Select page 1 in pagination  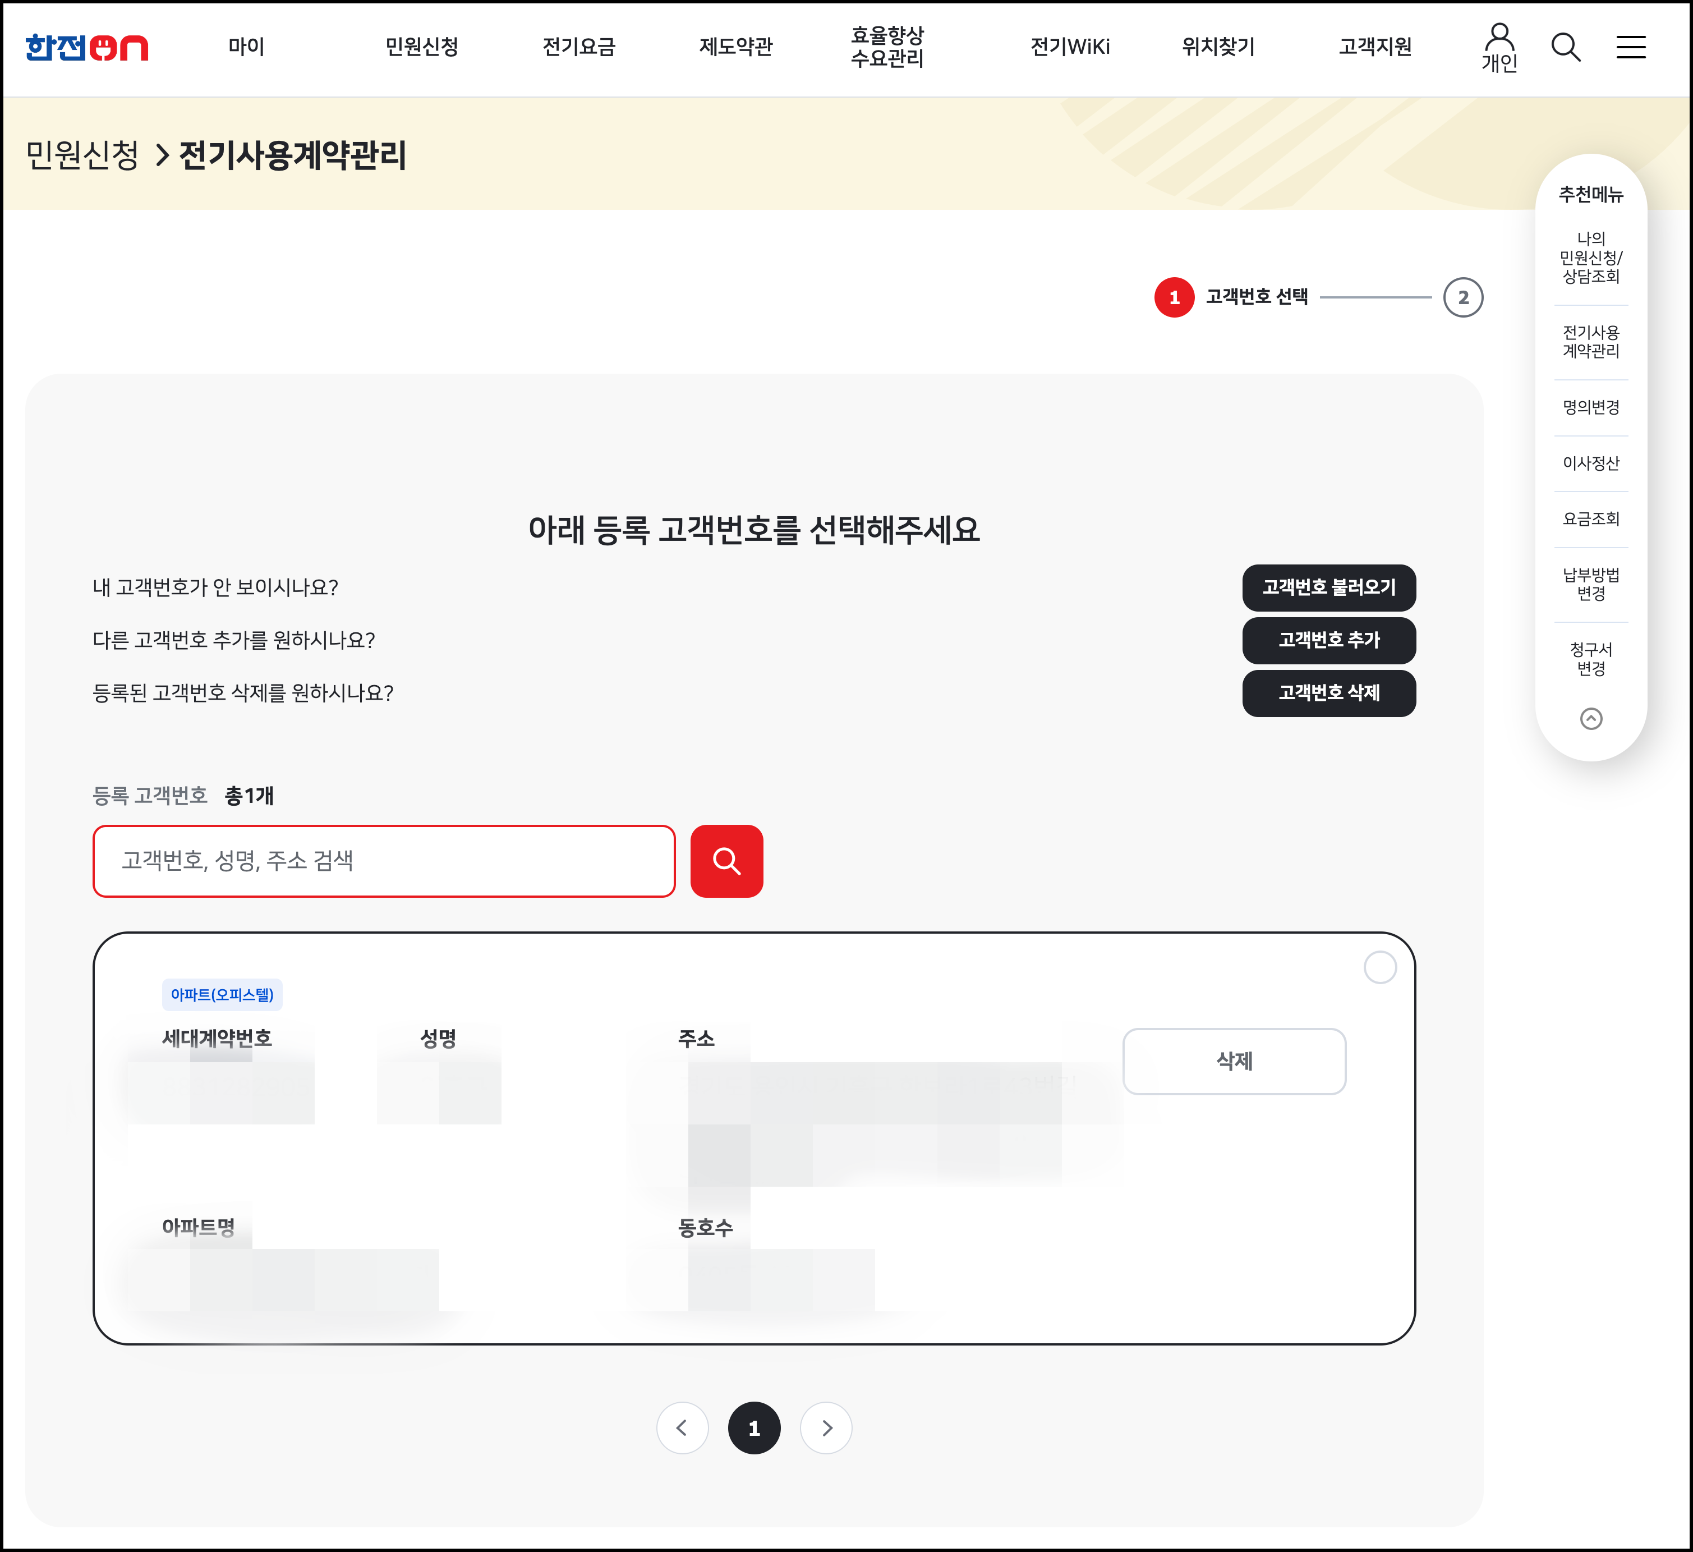pos(754,1427)
